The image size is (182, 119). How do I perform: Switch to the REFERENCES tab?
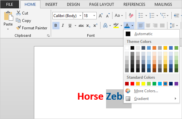(134, 5)
